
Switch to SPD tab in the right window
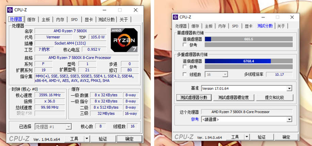pos(235,26)
